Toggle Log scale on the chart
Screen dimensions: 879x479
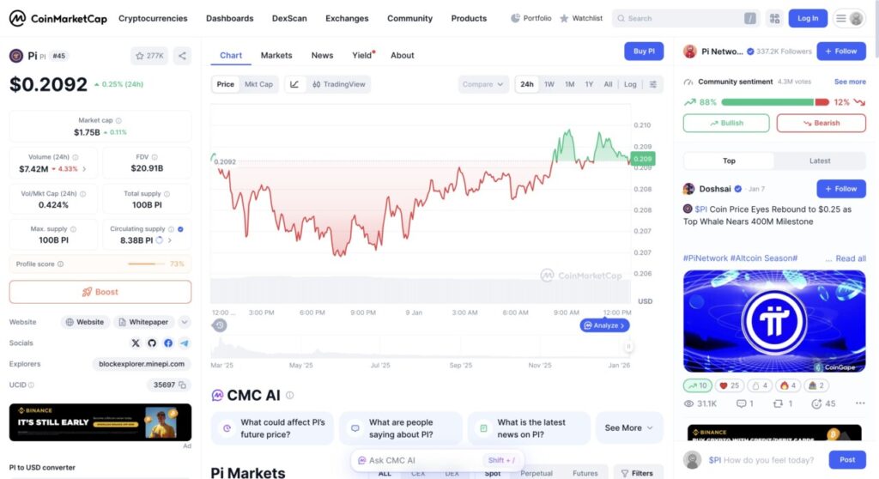pyautogui.click(x=630, y=84)
